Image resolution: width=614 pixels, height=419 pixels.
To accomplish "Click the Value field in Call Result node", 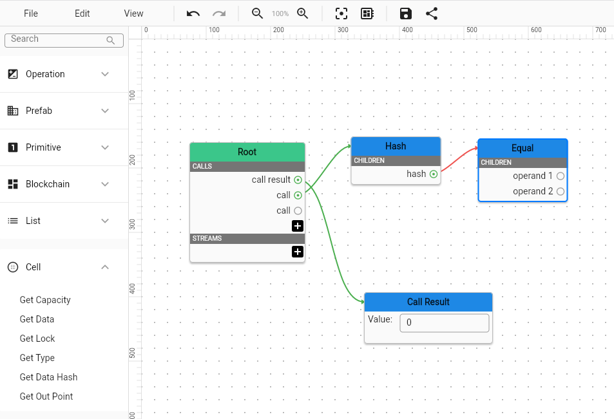I will [444, 323].
